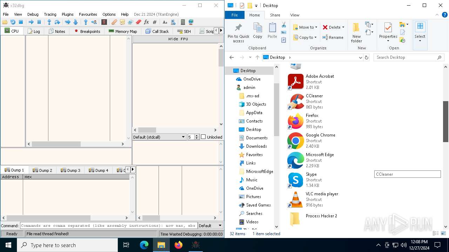Click the Pause icon in x32dbg toolbar
This screenshot has width=449, height=252.
pyautogui.click(x=39, y=22)
